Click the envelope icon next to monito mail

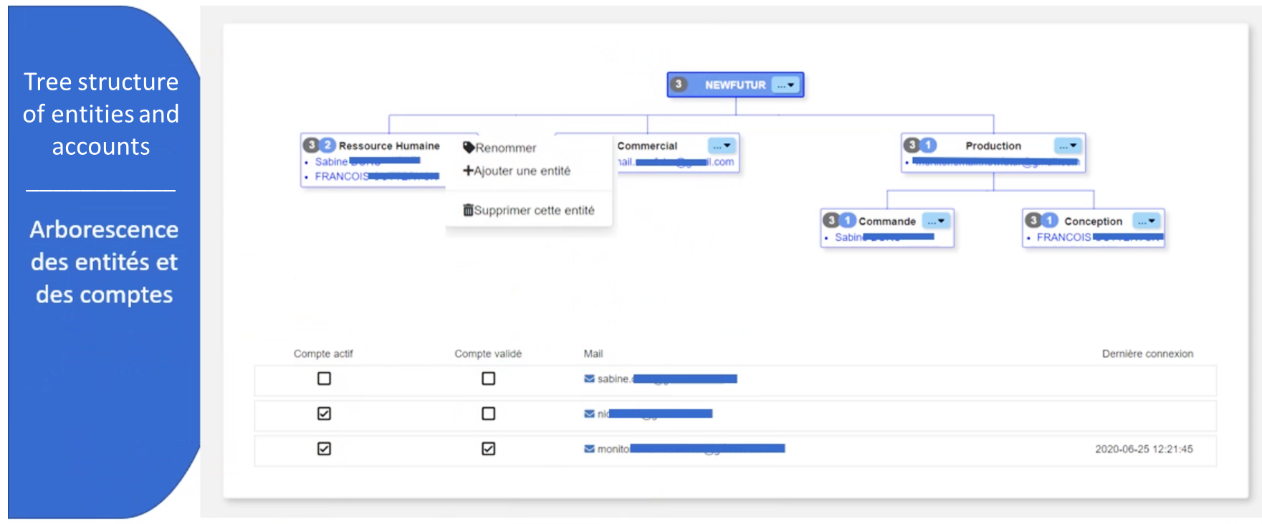click(589, 449)
